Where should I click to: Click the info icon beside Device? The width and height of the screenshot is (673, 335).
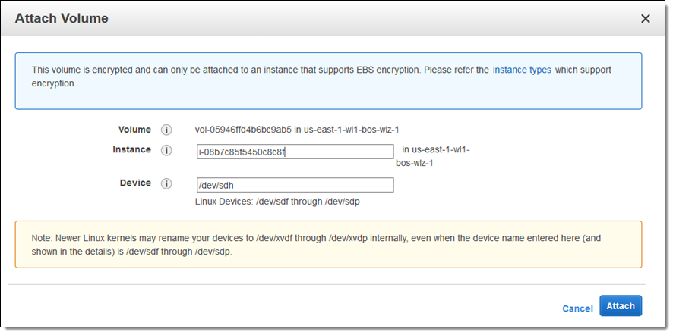point(166,183)
